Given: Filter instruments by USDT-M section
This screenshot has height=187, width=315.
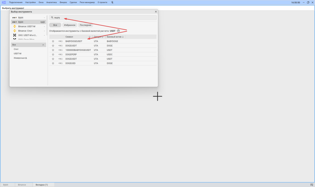Looking at the screenshot, I should pyautogui.click(x=18, y=54).
